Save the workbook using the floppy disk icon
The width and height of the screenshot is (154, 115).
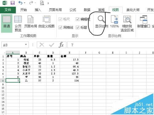[13, 3]
